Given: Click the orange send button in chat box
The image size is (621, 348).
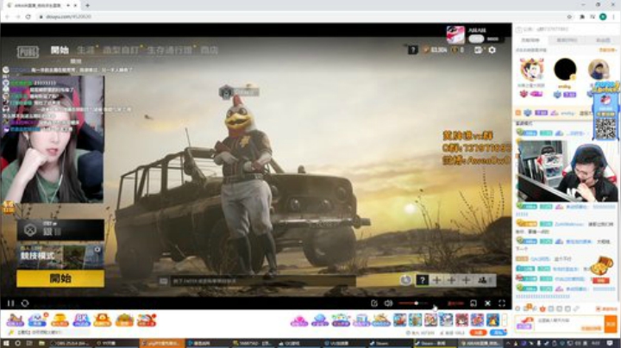Looking at the screenshot, I should (x=610, y=324).
